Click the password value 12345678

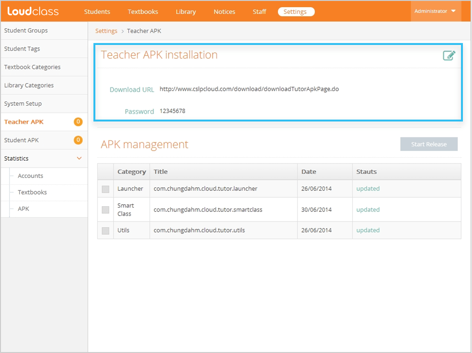pos(173,111)
